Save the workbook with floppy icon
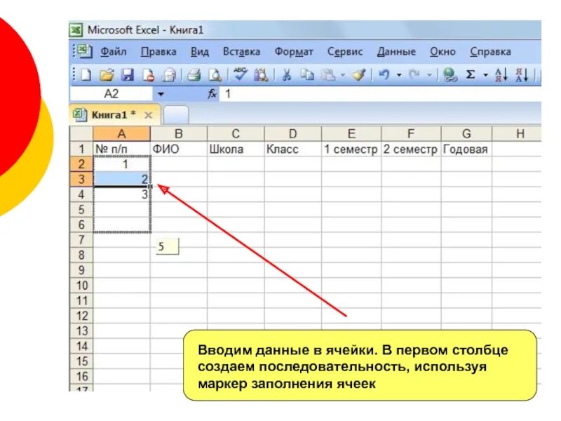This screenshot has height=421, width=561. (128, 75)
